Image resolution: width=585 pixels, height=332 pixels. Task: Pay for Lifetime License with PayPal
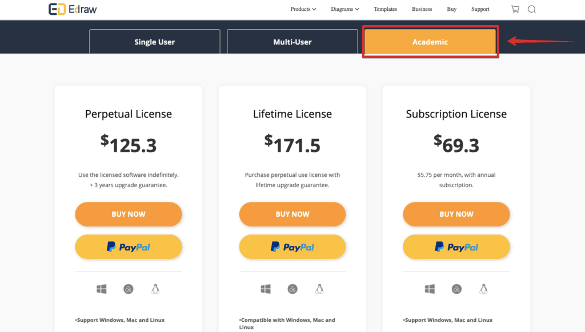pos(292,246)
